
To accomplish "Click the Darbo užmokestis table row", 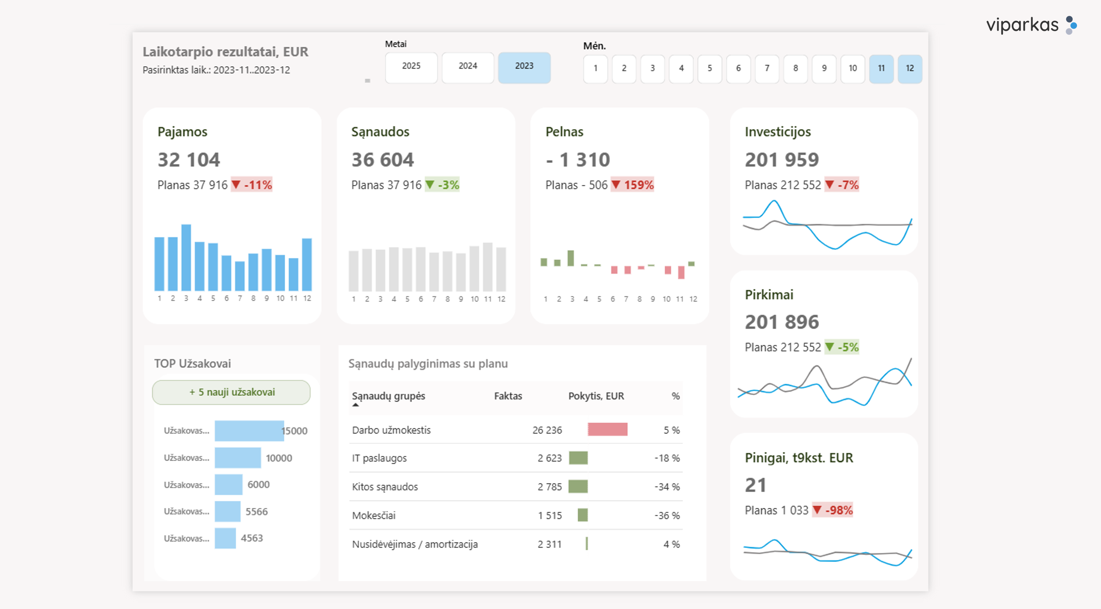I will click(391, 430).
